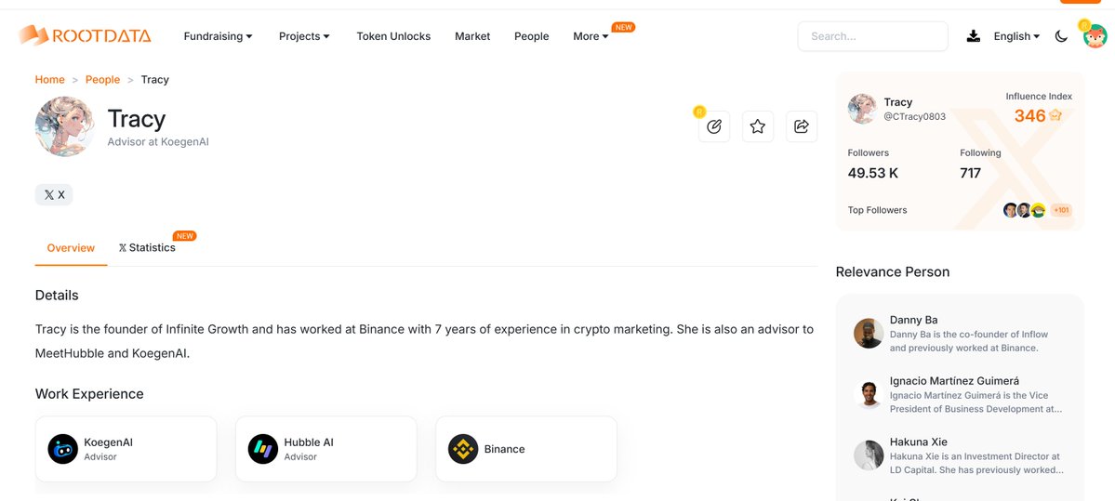Open Token Unlocks page
Screen dimensions: 1115x501
393,36
